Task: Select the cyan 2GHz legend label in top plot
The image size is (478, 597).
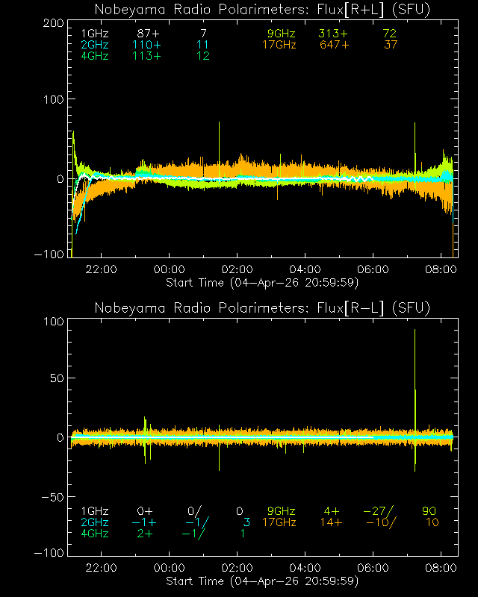Action: (x=94, y=46)
